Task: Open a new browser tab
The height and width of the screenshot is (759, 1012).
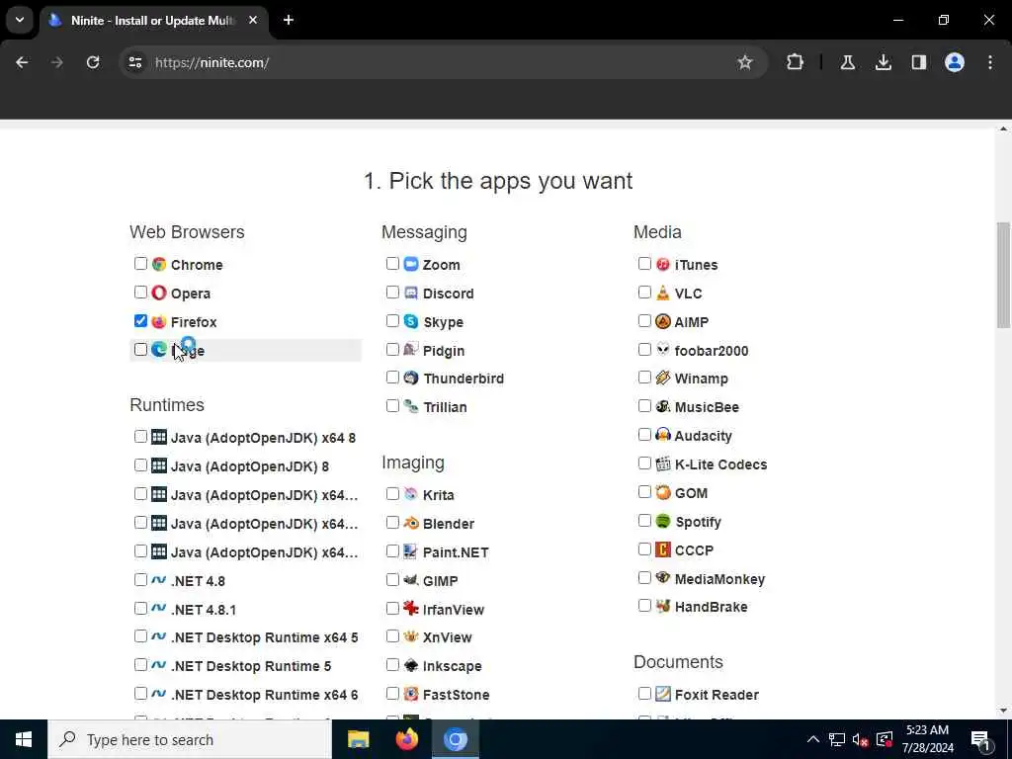Action: click(289, 20)
